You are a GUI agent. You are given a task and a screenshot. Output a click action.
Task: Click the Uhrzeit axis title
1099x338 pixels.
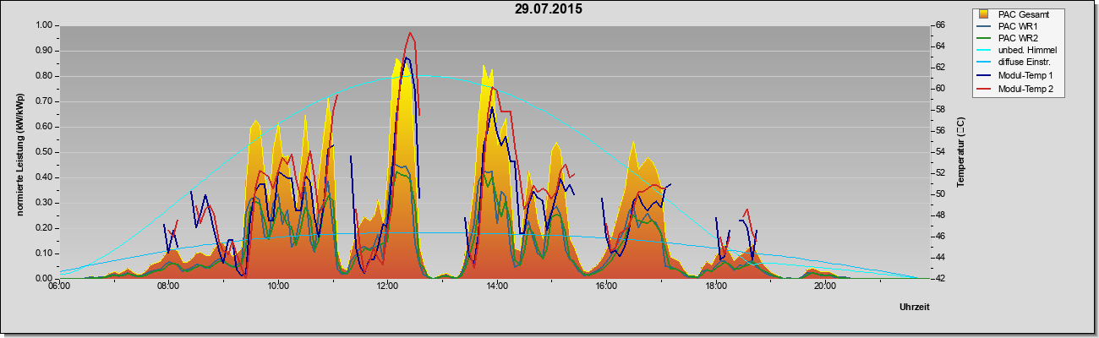(x=915, y=308)
